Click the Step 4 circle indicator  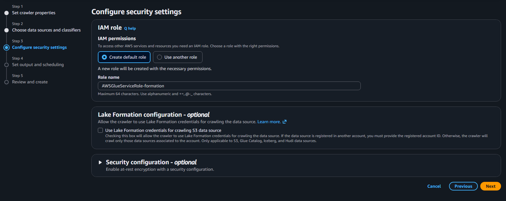coord(7,65)
